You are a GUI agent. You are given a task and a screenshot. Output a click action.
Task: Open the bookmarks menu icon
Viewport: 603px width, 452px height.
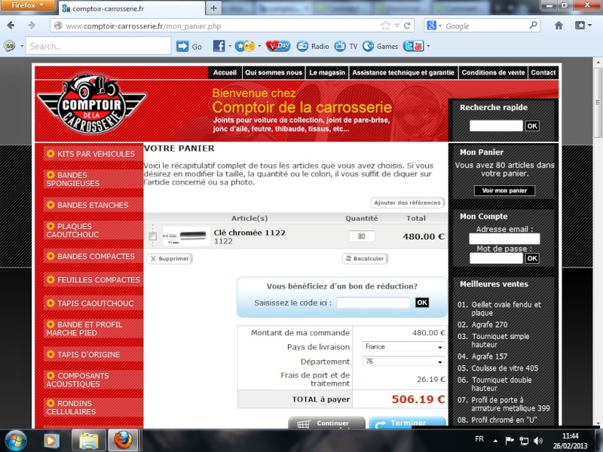pyautogui.click(x=580, y=26)
